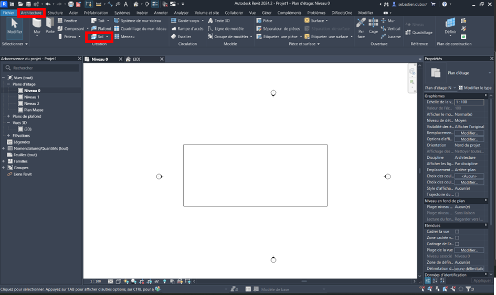Expand the Plans de plafond node

point(8,116)
